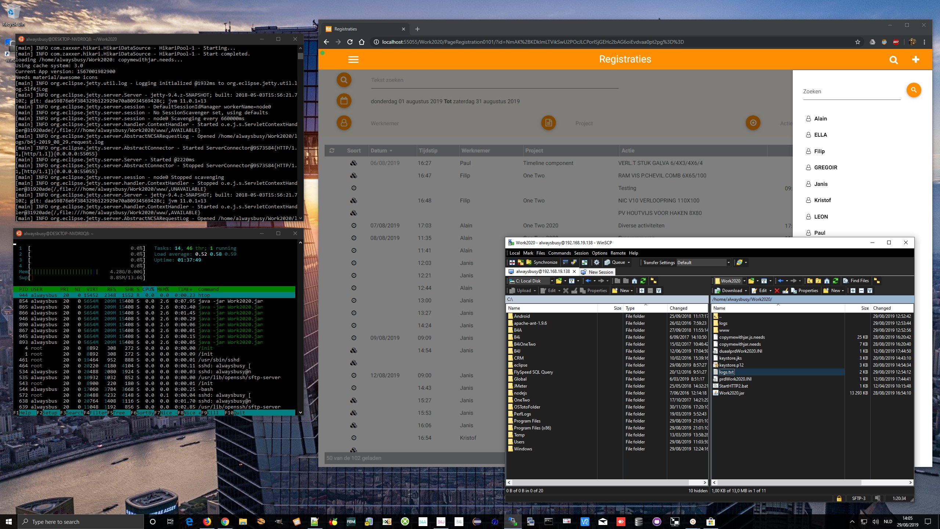Click the orange calendar date filter icon
This screenshot has width=940, height=529.
point(344,101)
